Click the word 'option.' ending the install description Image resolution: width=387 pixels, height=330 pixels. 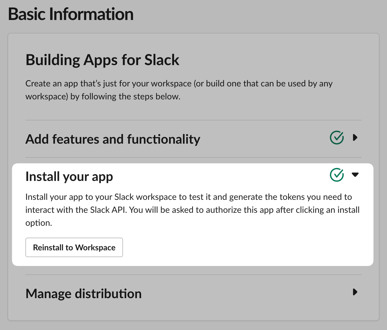pyautogui.click(x=39, y=223)
